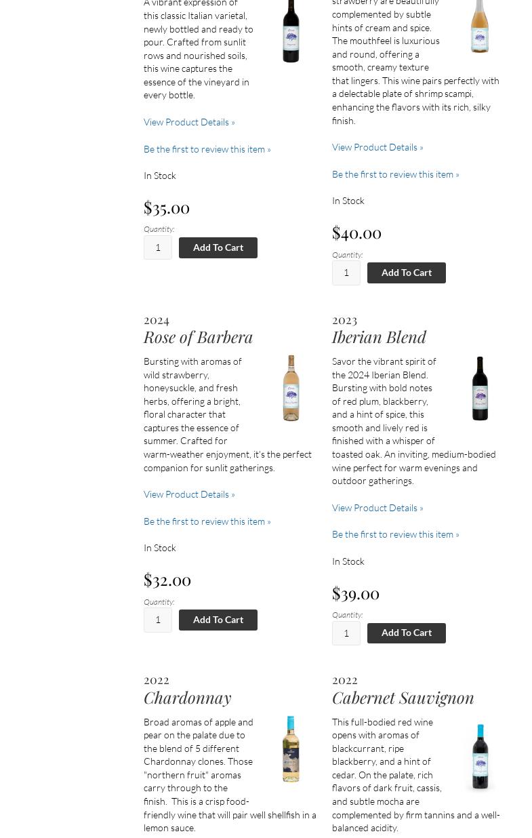Click quantity field for Iberian Blend
Image resolution: width=532 pixels, height=838 pixels.
click(346, 633)
